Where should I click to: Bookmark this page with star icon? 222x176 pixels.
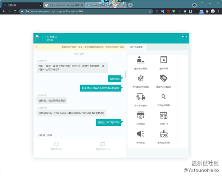tap(150, 11)
